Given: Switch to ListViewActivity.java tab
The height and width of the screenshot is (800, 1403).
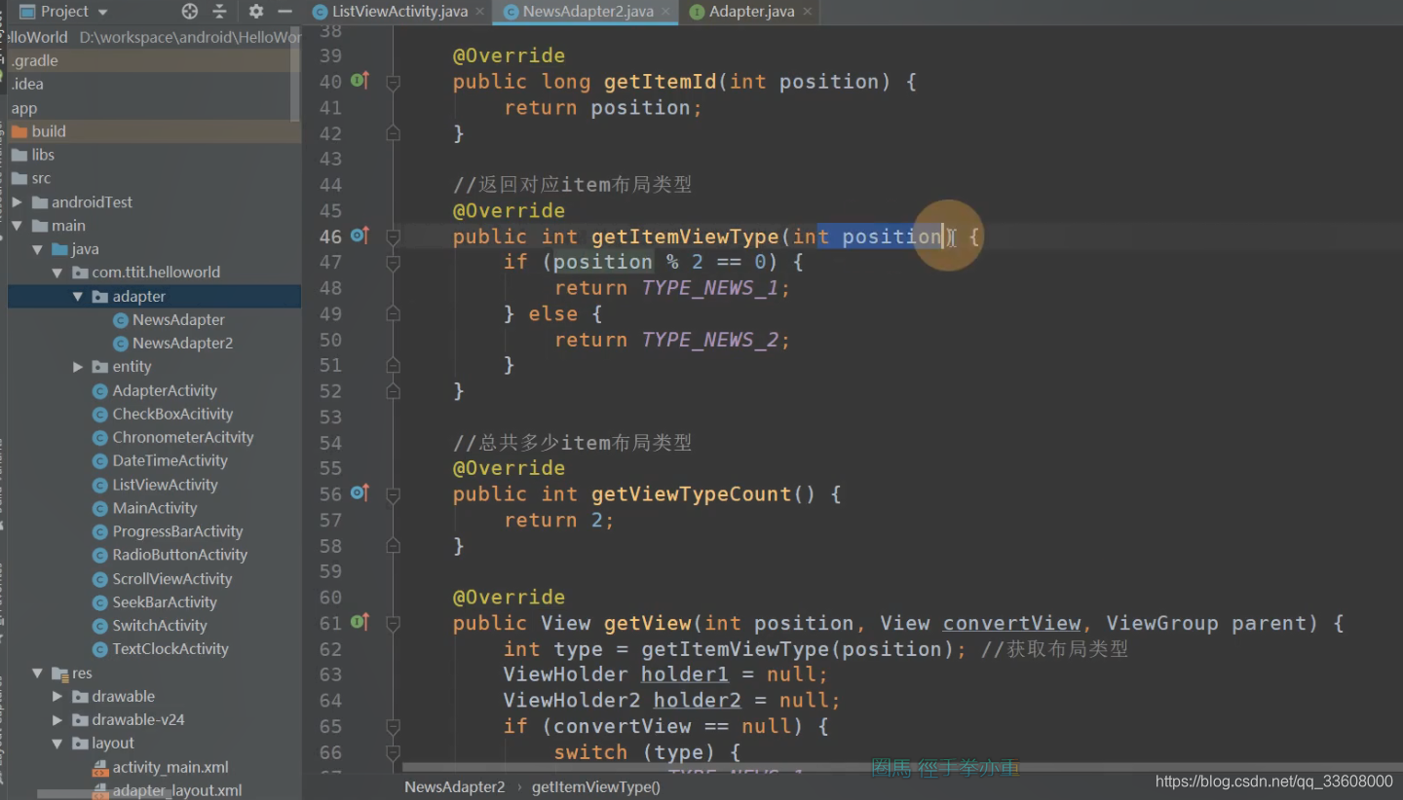Looking at the screenshot, I should pyautogui.click(x=399, y=12).
